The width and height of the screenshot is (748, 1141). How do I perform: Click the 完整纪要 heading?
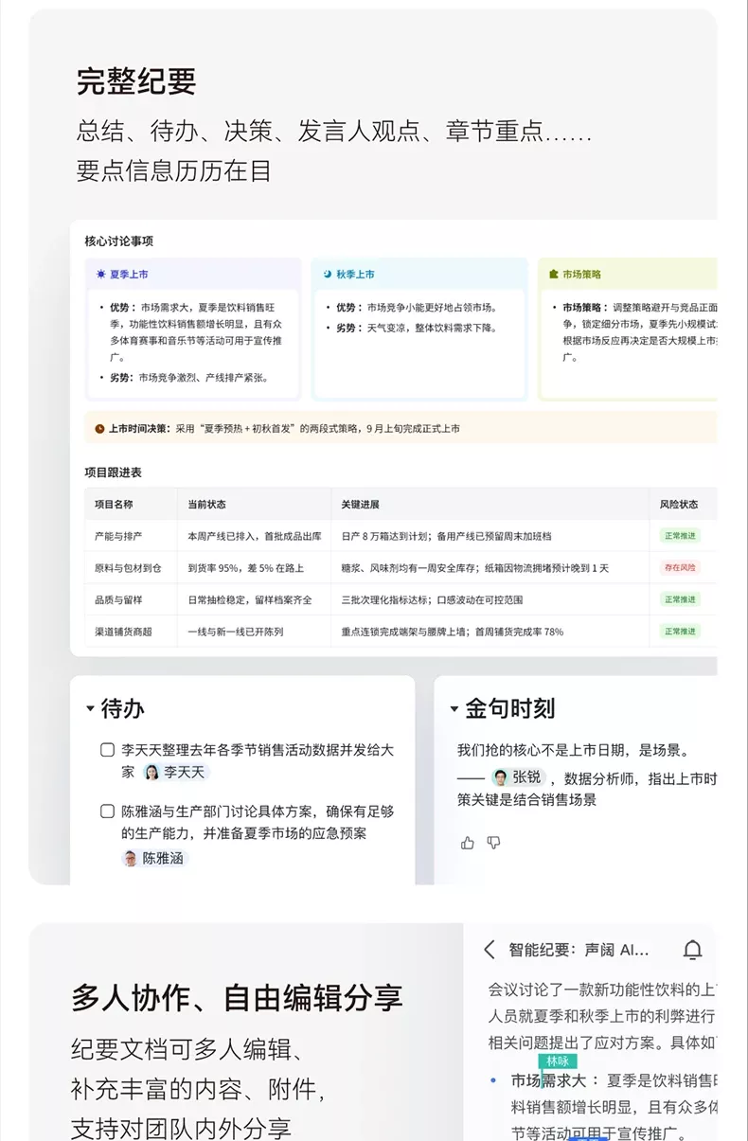tap(136, 81)
